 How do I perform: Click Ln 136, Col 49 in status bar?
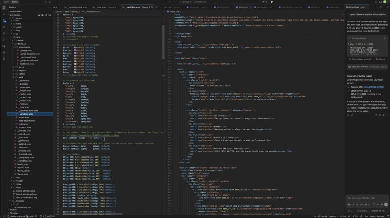(x=320, y=216)
